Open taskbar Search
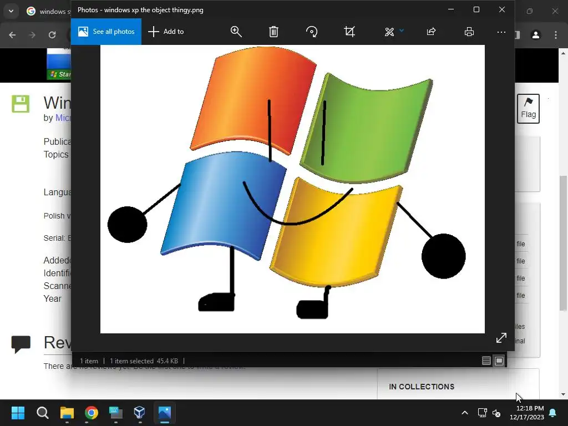 [x=42, y=413]
